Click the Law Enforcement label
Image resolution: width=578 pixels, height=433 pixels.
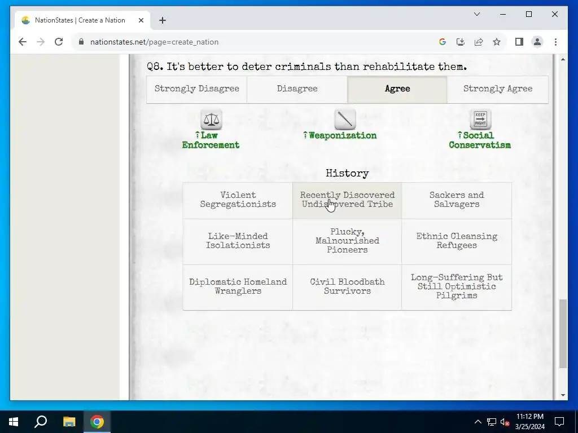point(211,140)
